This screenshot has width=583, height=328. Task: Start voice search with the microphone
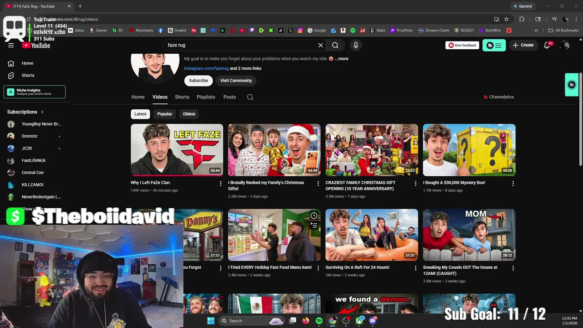[x=356, y=45]
